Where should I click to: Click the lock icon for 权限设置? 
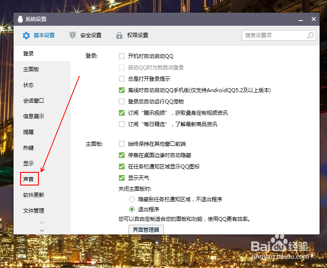click(x=119, y=35)
